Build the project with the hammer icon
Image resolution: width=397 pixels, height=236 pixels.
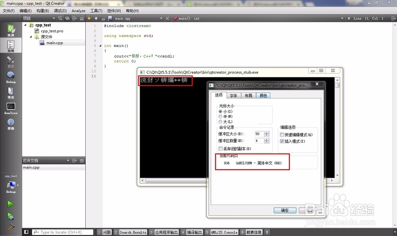[11, 227]
